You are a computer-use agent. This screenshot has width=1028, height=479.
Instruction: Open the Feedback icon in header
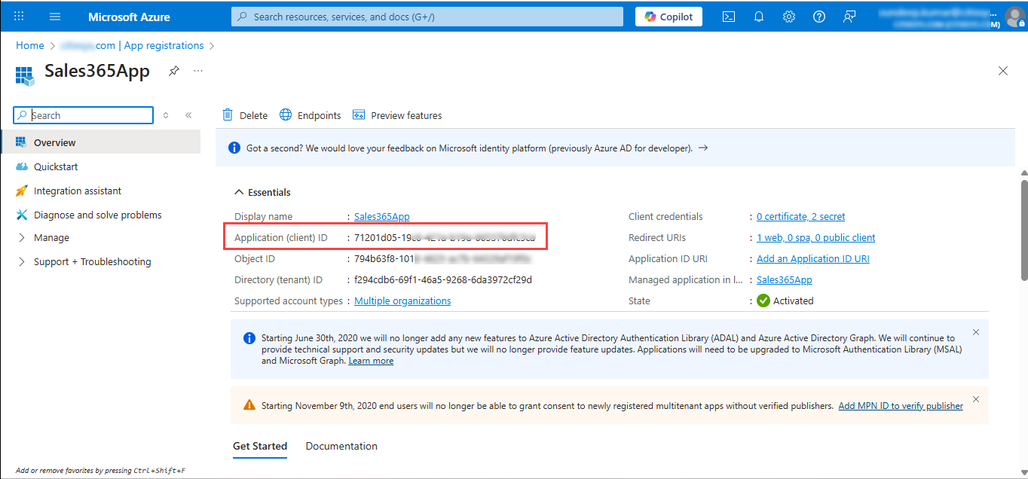(x=849, y=17)
